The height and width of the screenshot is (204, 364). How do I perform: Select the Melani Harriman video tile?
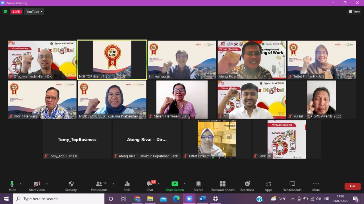click(182, 99)
